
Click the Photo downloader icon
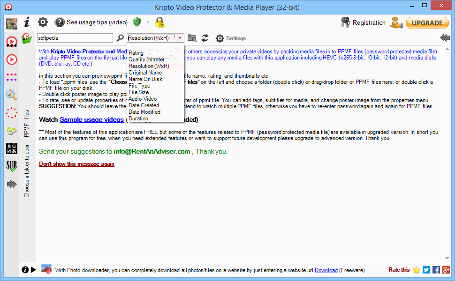(x=46, y=269)
